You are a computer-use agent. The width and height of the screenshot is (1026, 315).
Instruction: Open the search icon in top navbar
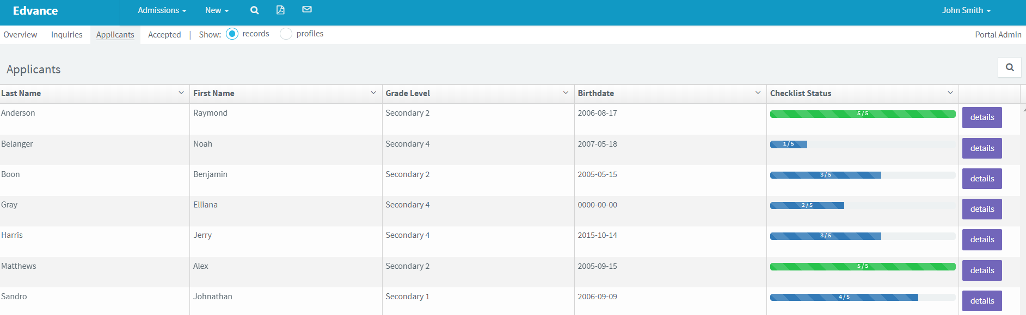pos(254,10)
